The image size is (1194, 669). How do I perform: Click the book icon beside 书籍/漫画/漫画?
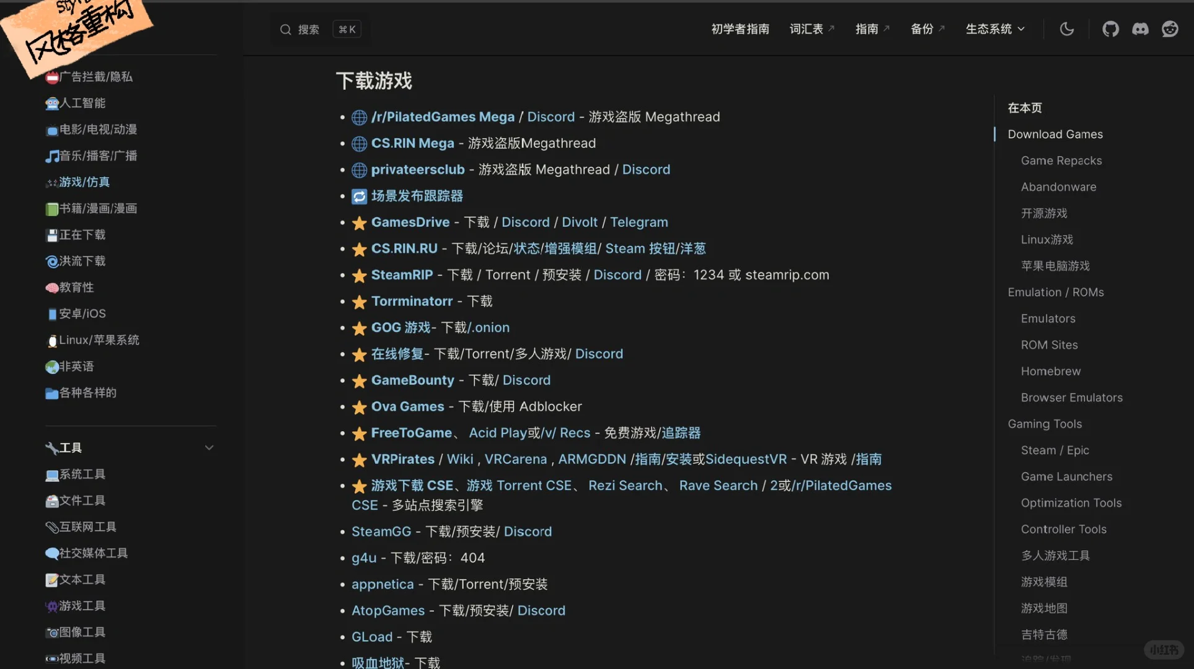(52, 209)
